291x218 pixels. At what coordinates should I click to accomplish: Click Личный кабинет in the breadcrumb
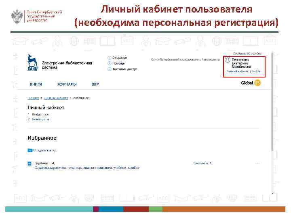coord(56,98)
